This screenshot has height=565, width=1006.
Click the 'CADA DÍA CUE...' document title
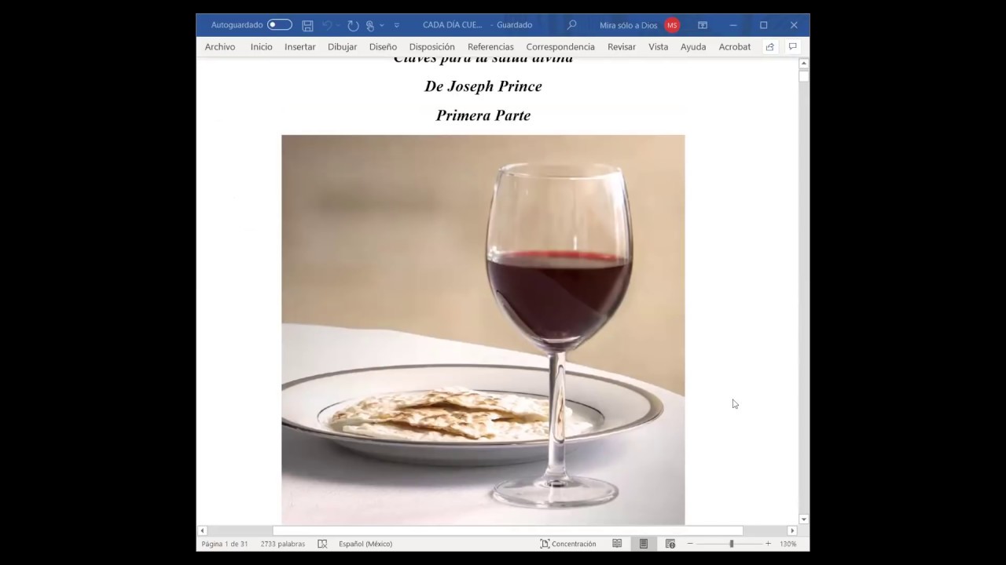[453, 25]
